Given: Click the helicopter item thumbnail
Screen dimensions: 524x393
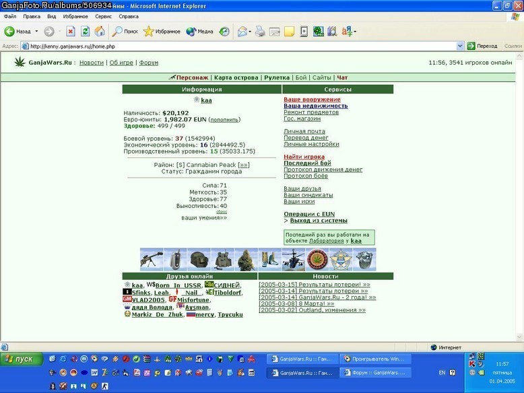Looking at the screenshot, I should pyautogui.click(x=294, y=259).
